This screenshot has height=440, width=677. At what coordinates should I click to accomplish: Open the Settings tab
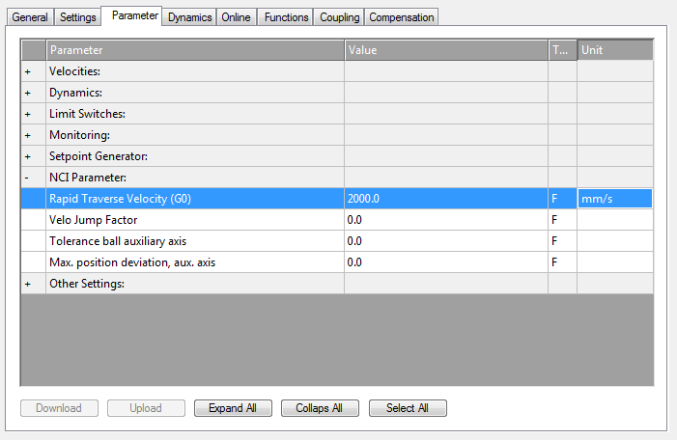pos(77,17)
